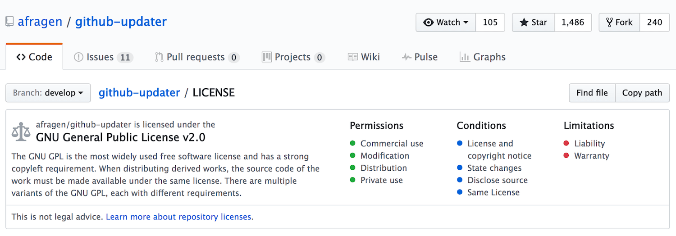Image resolution: width=676 pixels, height=236 pixels.
Task: Star the github-updater repository
Action: tap(533, 23)
